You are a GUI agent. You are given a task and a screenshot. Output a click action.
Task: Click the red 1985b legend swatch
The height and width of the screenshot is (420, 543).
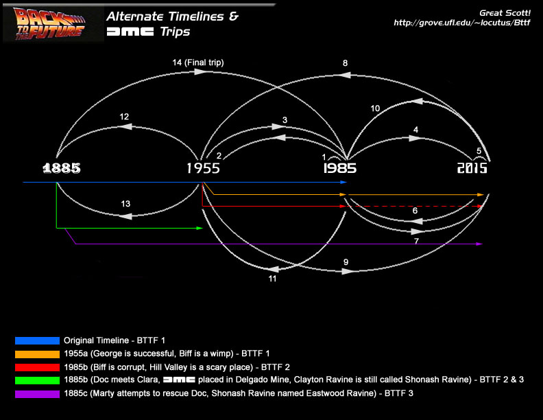(38, 367)
